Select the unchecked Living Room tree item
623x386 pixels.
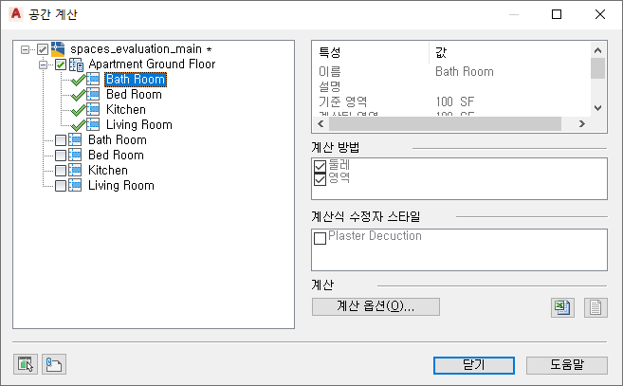120,186
